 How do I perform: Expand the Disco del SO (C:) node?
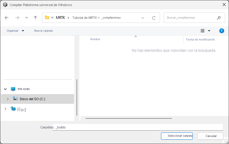tap(8, 99)
